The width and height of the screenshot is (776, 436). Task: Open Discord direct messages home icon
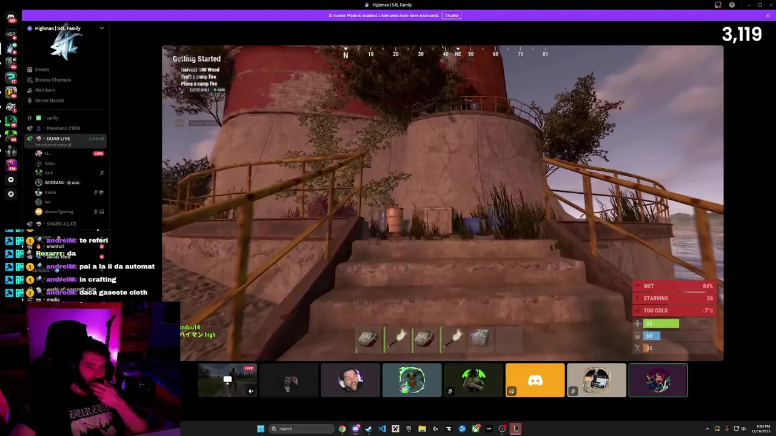(11, 18)
